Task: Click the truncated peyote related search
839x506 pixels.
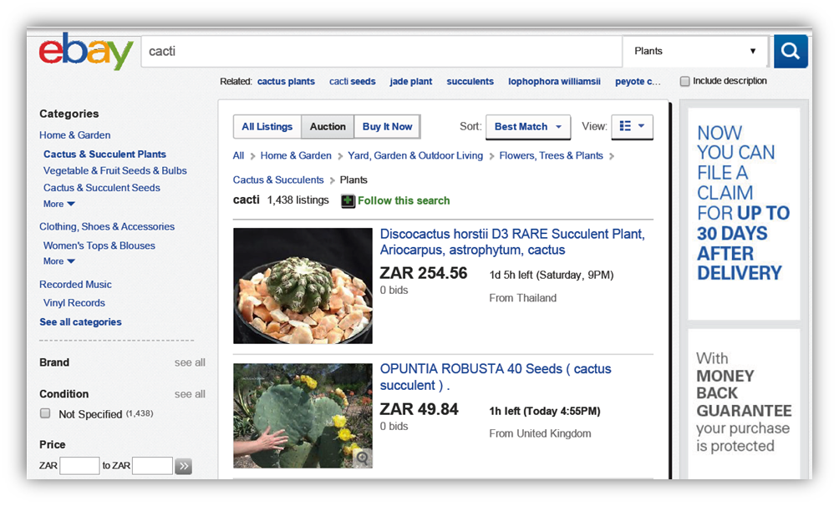Action: click(x=638, y=81)
